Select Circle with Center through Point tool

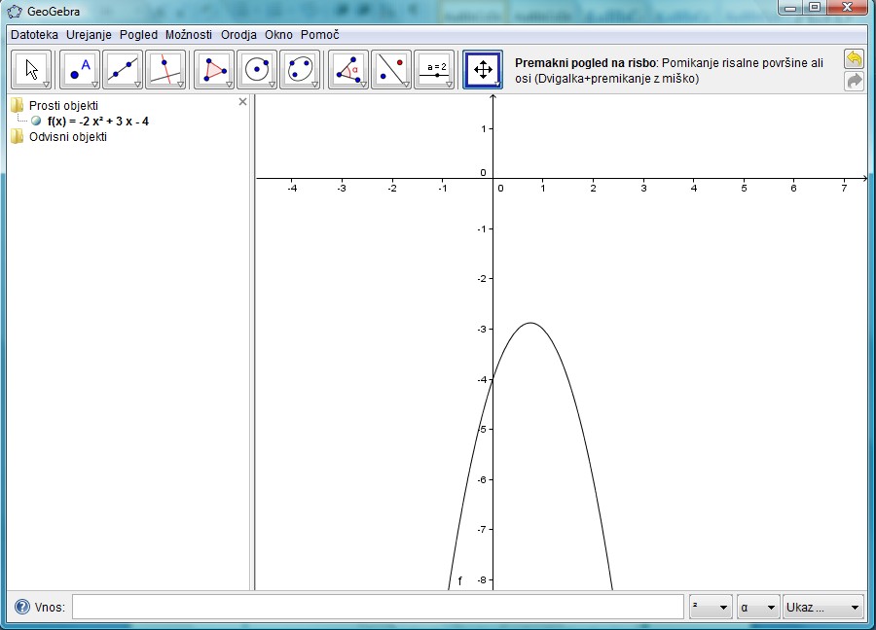257,70
